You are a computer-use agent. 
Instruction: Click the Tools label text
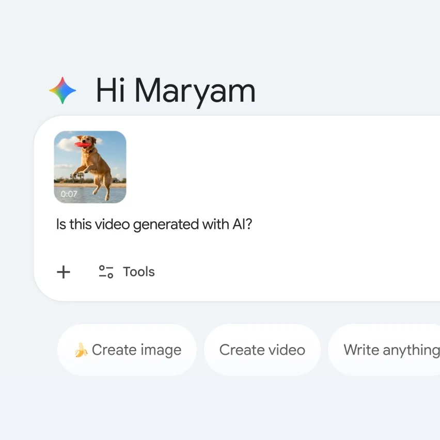click(138, 272)
